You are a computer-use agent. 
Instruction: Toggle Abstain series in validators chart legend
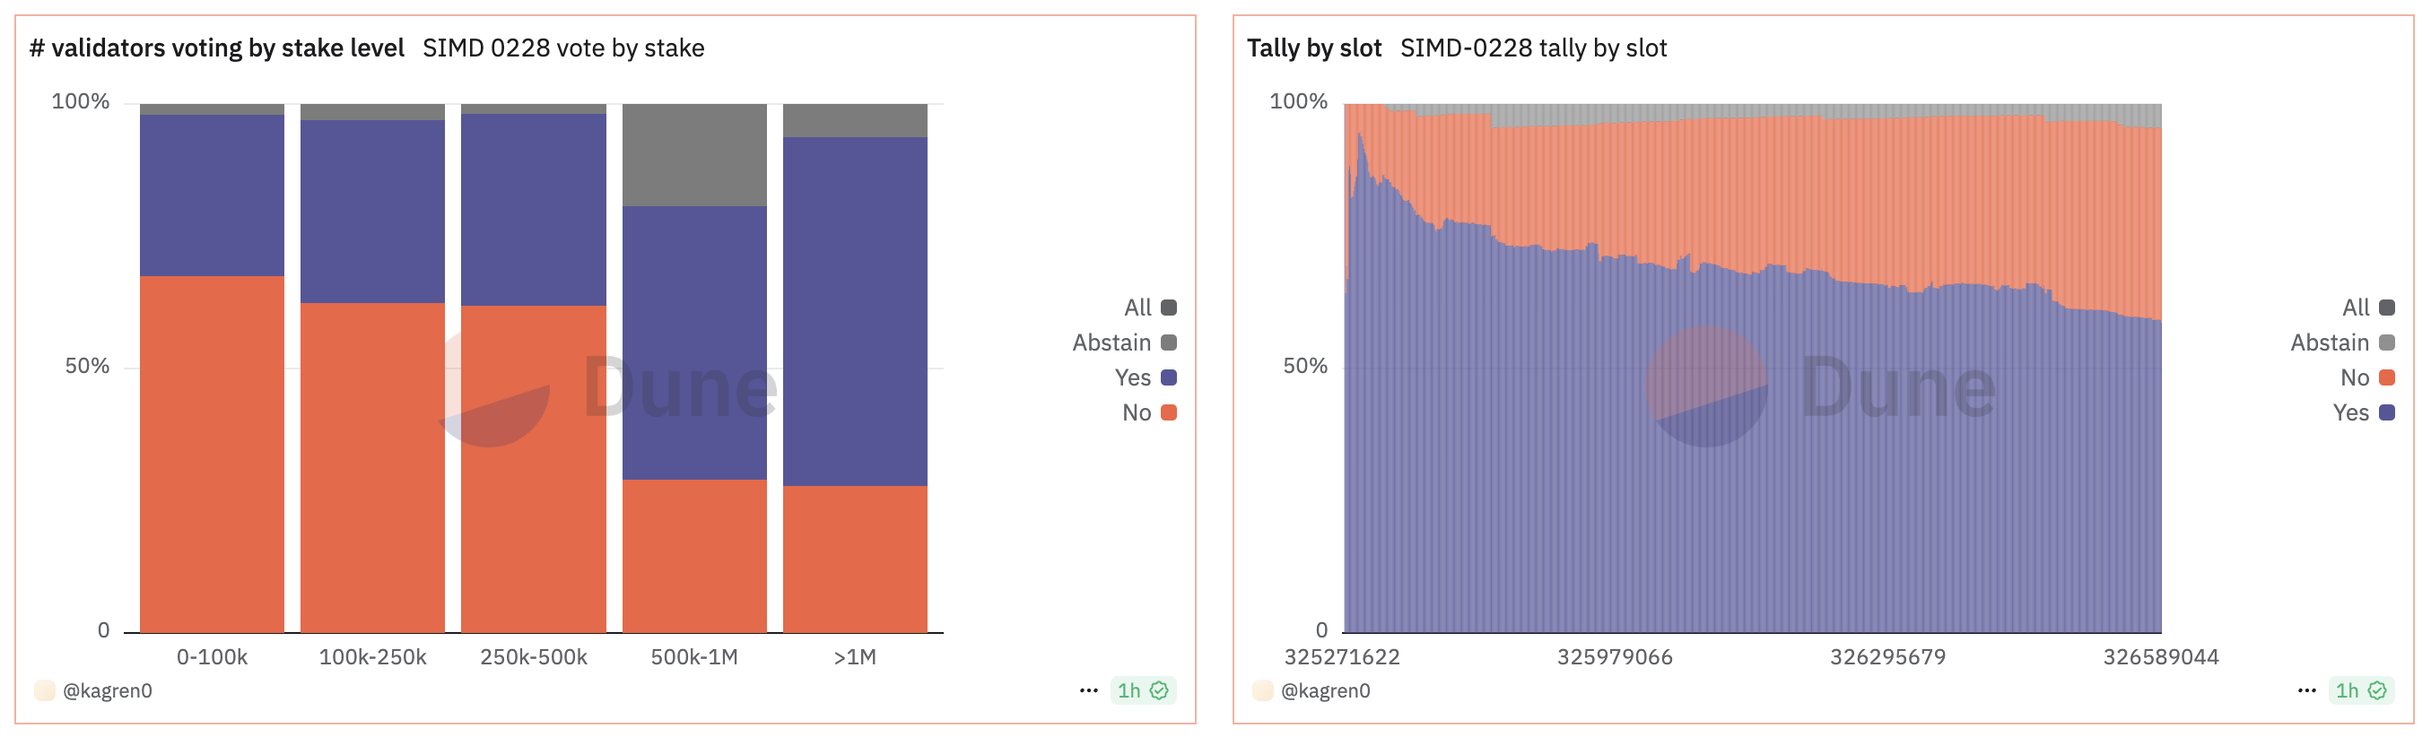(1168, 342)
